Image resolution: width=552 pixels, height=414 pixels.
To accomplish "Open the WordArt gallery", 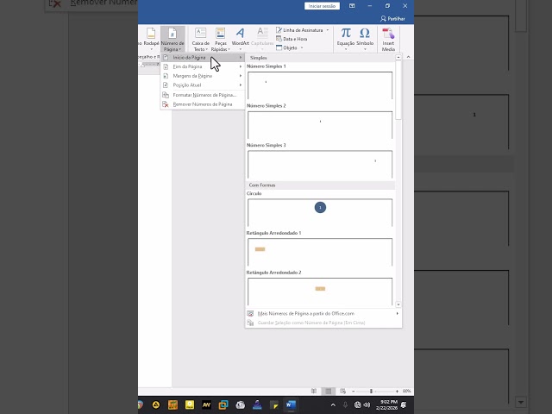I will point(240,39).
